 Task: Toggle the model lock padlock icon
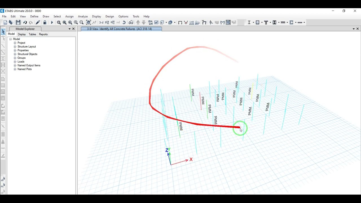(x=45, y=23)
